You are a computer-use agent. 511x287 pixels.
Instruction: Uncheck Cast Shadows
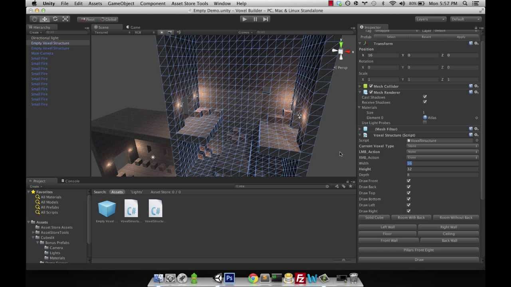point(425,97)
